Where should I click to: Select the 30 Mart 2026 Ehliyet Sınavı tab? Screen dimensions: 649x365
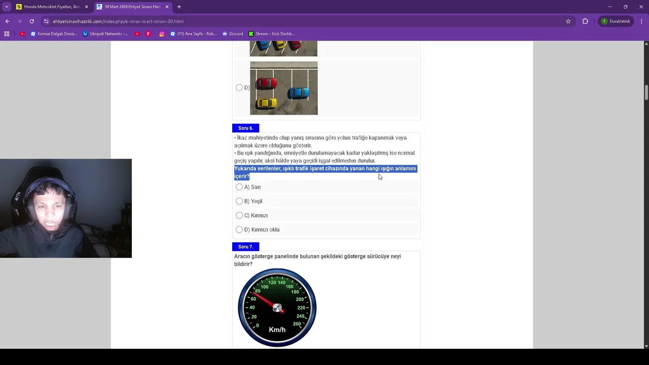tap(133, 7)
